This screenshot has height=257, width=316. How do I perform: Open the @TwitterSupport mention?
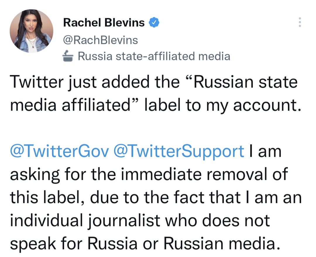(178, 151)
